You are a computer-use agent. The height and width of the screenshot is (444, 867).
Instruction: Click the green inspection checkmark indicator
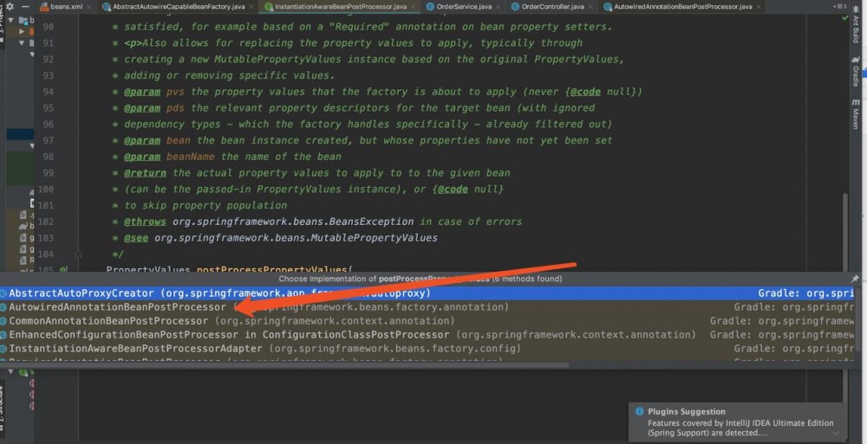coord(844,18)
